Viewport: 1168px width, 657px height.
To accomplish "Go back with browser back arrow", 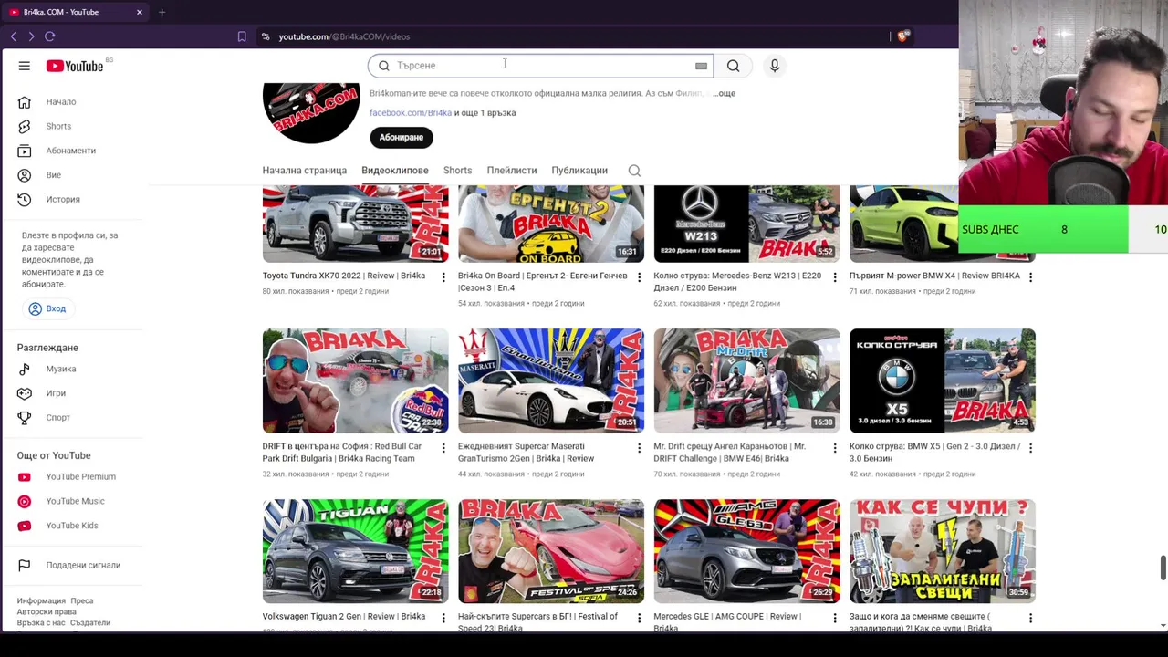I will pos(14,36).
